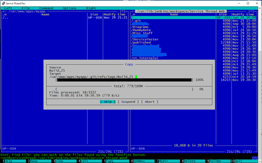Click right panel .n sort indicator
The image size is (262, 163).
(133, 14)
